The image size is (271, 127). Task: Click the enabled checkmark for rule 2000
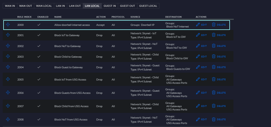pos(39,25)
